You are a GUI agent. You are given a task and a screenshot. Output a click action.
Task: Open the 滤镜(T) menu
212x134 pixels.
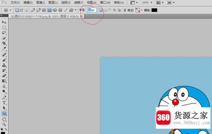[79, 2]
